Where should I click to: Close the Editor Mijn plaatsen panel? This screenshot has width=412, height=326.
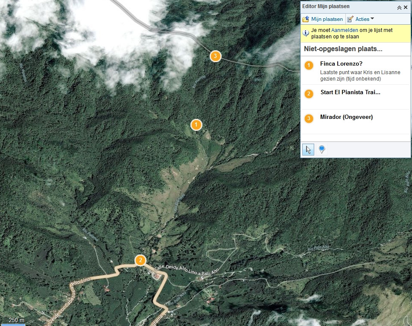click(406, 7)
